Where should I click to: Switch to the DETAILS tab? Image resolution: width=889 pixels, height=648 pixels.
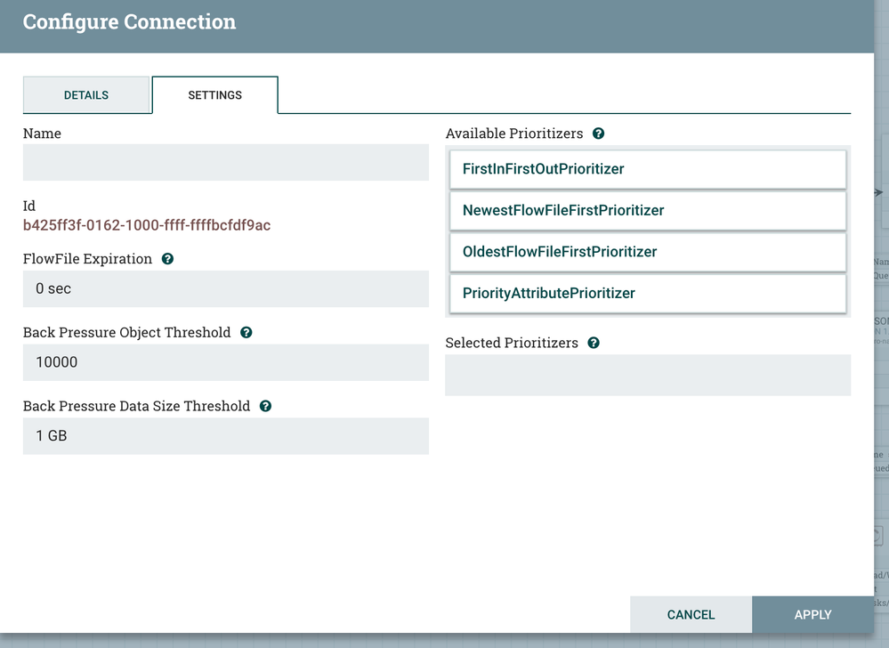coord(86,95)
